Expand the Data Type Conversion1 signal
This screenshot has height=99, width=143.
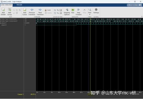click(1, 21)
